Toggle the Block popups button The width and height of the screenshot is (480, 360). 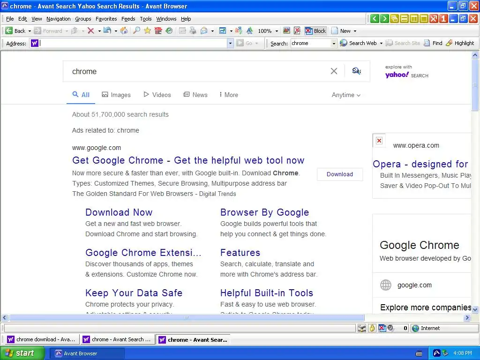tap(316, 30)
